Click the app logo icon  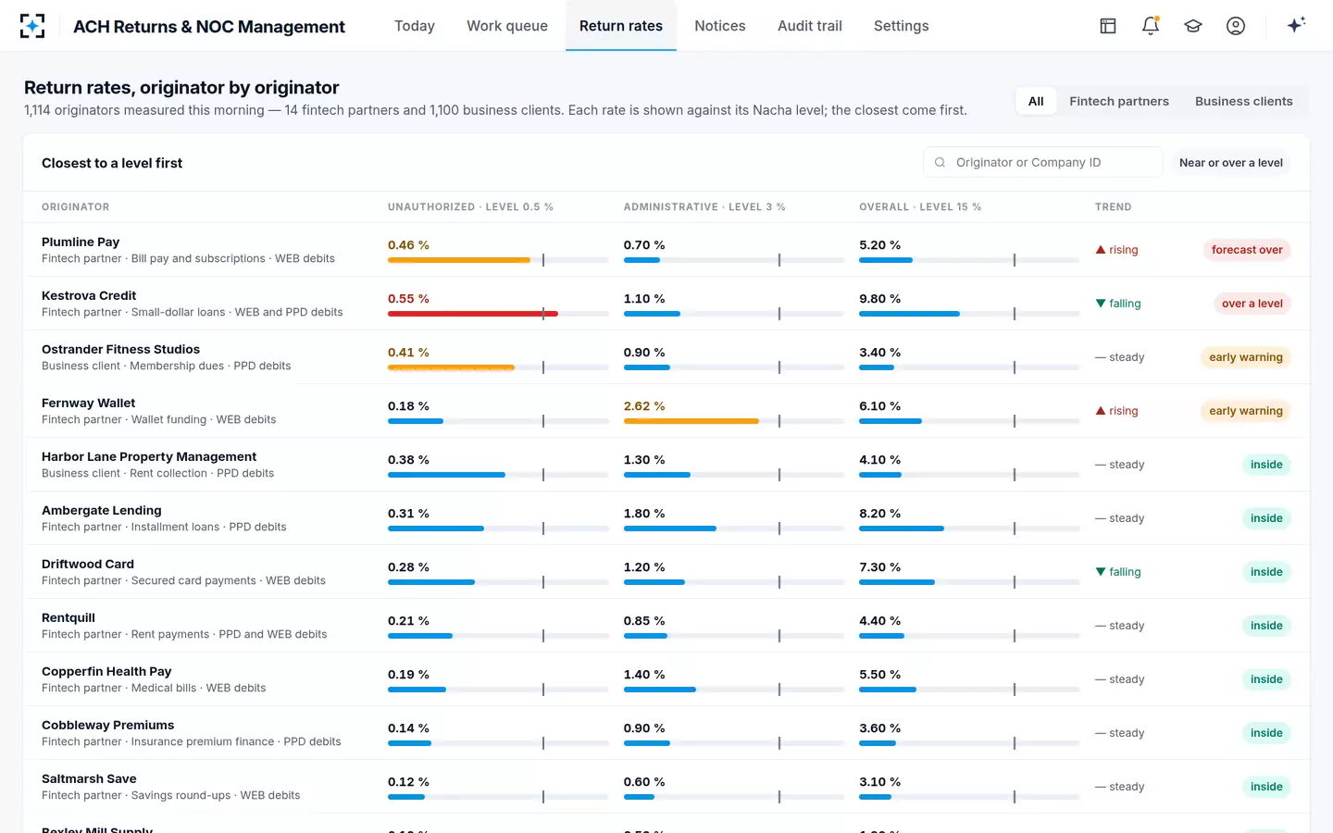pyautogui.click(x=32, y=26)
